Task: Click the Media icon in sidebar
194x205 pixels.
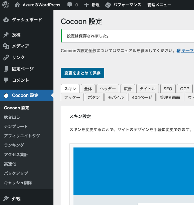Action: tap(6, 46)
